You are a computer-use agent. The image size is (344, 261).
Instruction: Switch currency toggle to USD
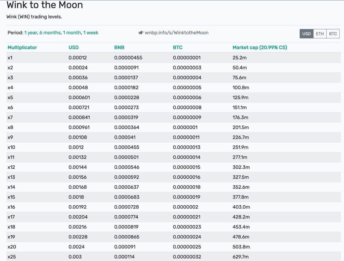pyautogui.click(x=307, y=34)
